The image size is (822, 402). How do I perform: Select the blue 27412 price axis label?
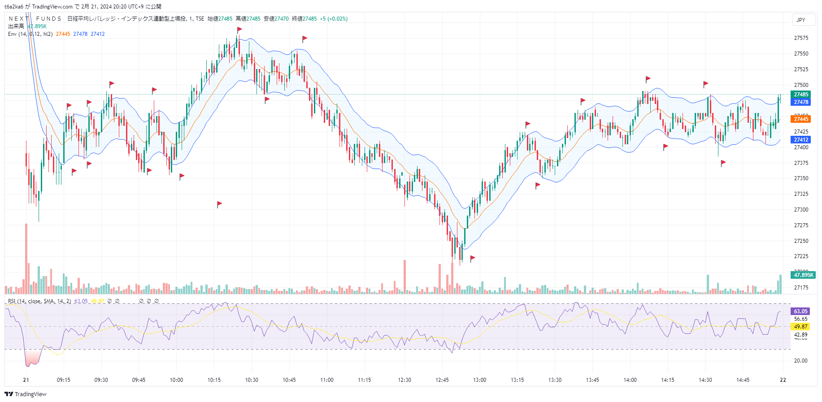click(x=801, y=140)
